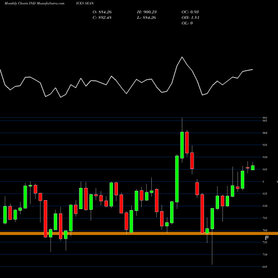The image size is (278, 278).
Task: Click the "OC: 0.93" reading
Action: pyautogui.click(x=190, y=12)
